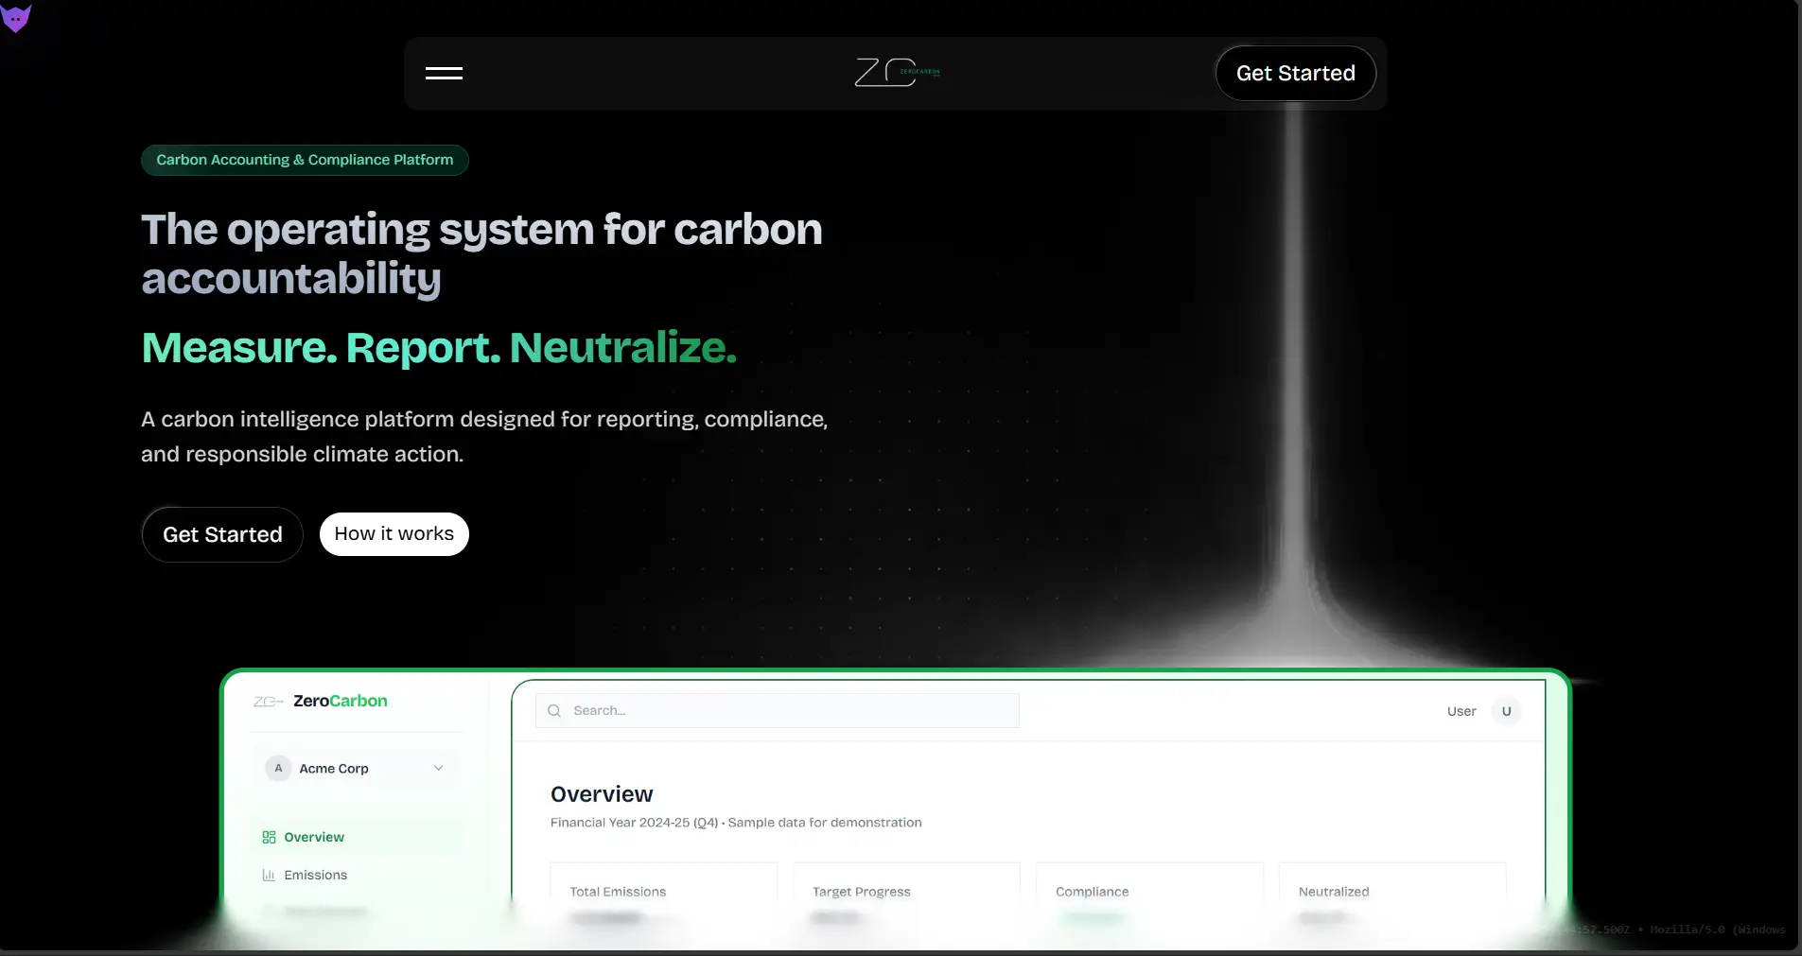The image size is (1802, 956).
Task: Click the Carbon Accounting & Compliance Platform badge
Action: pyautogui.click(x=305, y=159)
